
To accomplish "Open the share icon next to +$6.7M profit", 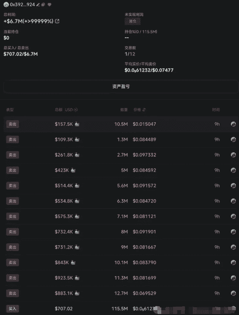I will point(57,21).
